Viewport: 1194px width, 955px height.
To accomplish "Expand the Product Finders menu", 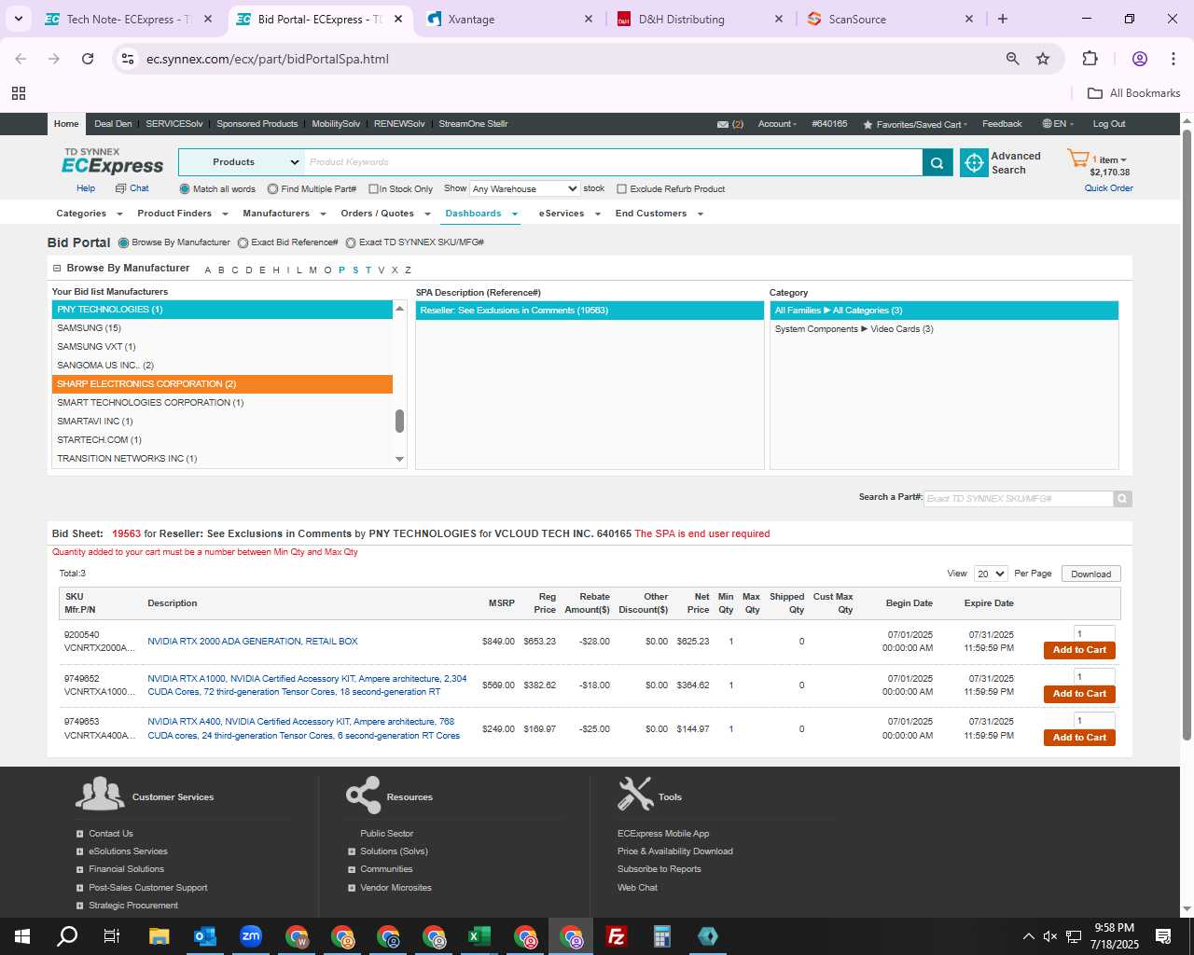I will [x=182, y=214].
